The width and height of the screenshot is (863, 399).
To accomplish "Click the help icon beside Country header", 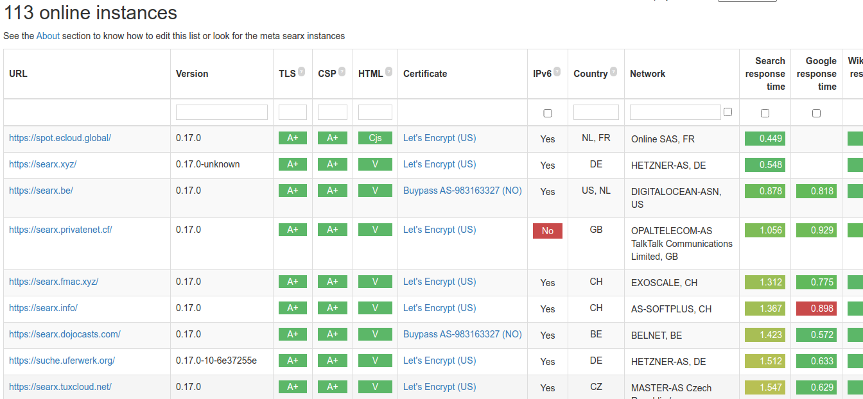I will pyautogui.click(x=613, y=72).
